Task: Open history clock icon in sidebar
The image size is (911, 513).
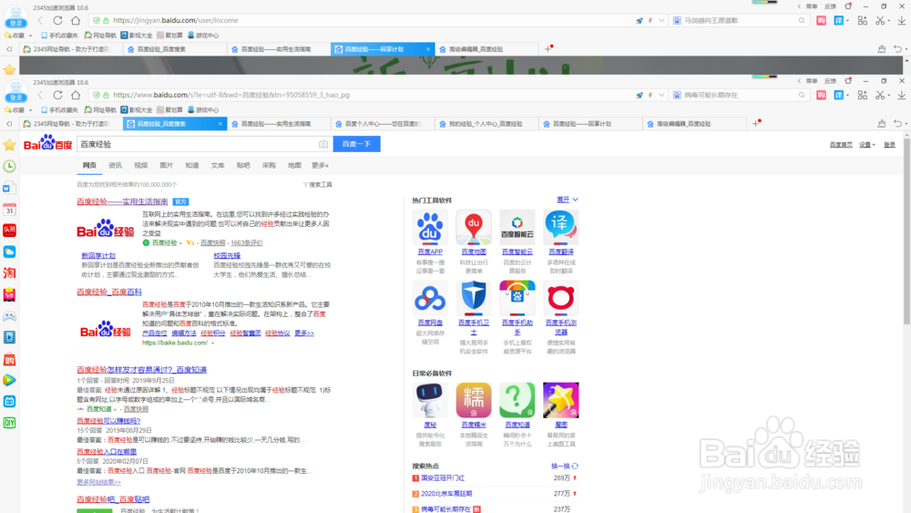Action: (9, 166)
